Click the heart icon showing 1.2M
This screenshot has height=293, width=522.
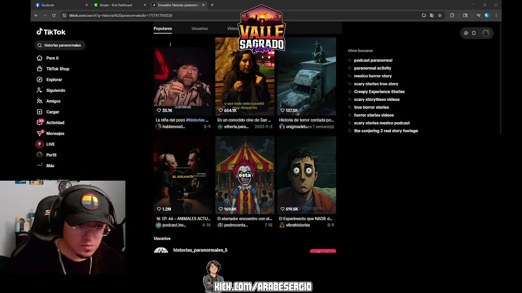159,209
